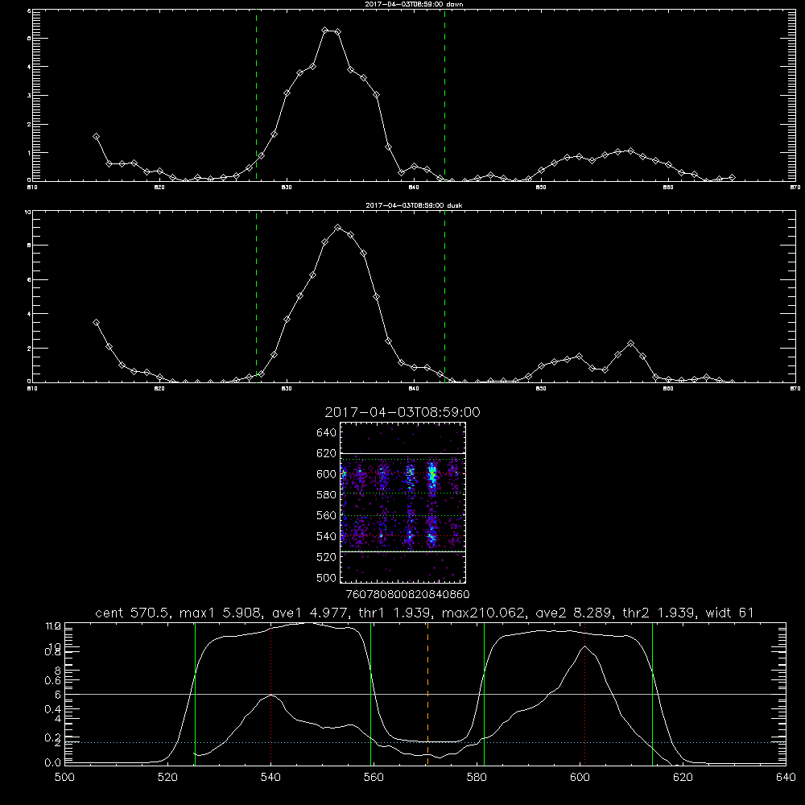Click the 520 label on bottom plot x-axis

pyautogui.click(x=168, y=778)
